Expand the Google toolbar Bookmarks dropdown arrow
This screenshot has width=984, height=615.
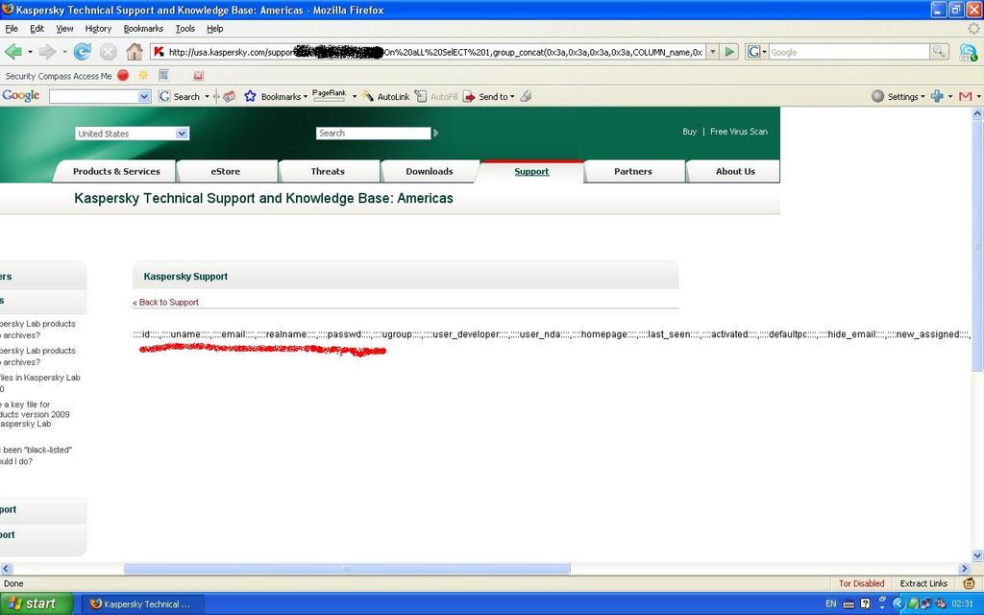coord(305,97)
